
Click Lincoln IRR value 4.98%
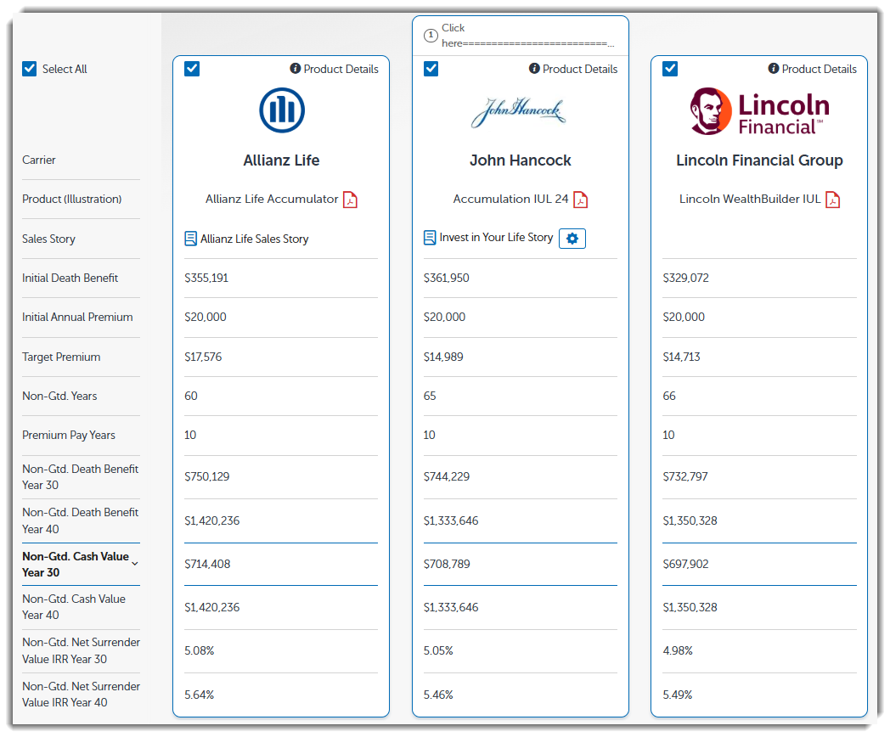(x=678, y=650)
